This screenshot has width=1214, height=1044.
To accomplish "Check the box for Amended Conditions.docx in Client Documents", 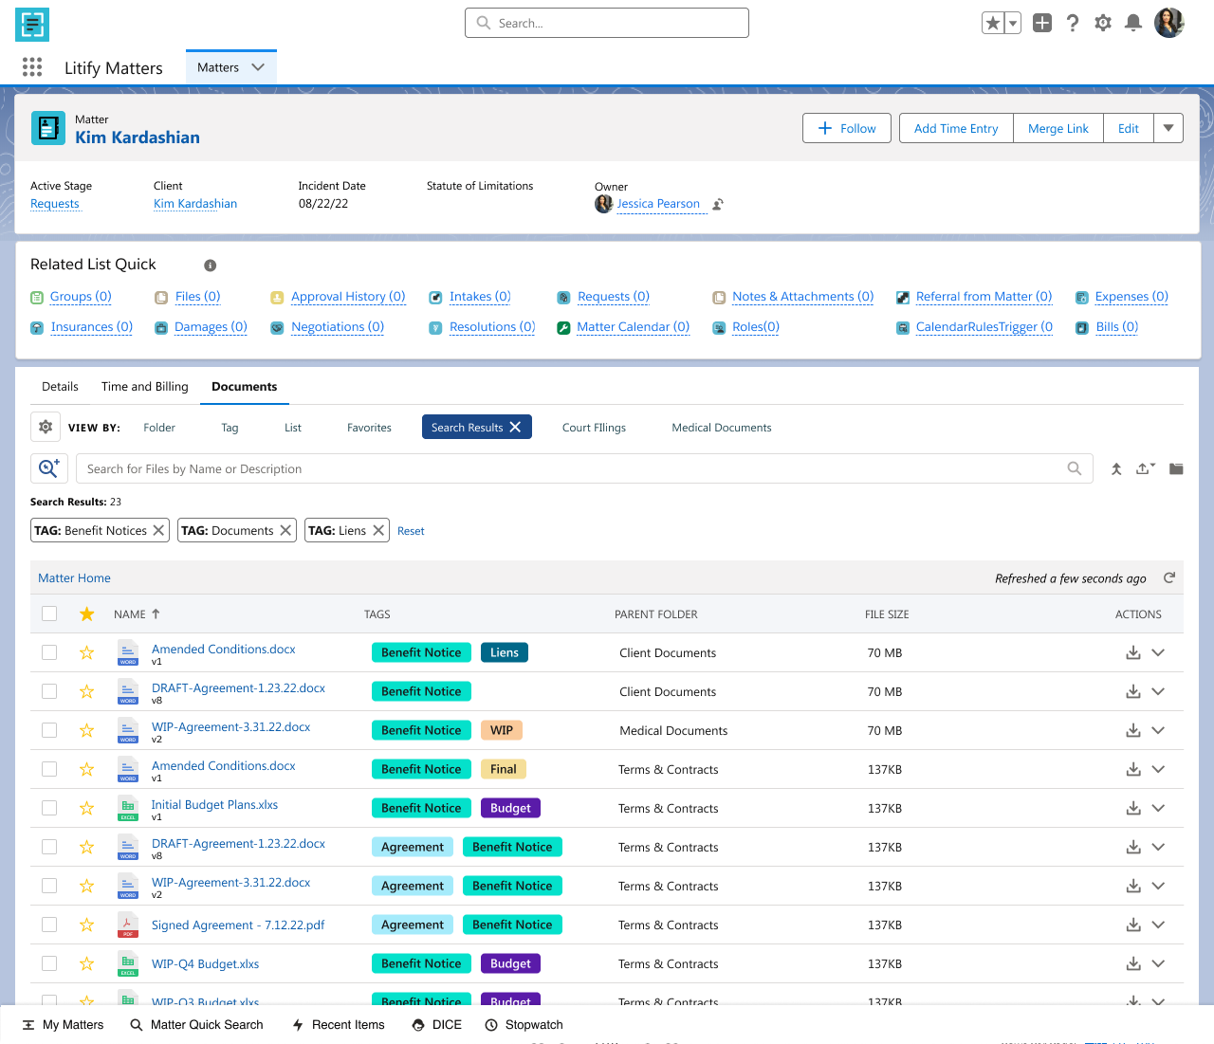I will tap(49, 652).
